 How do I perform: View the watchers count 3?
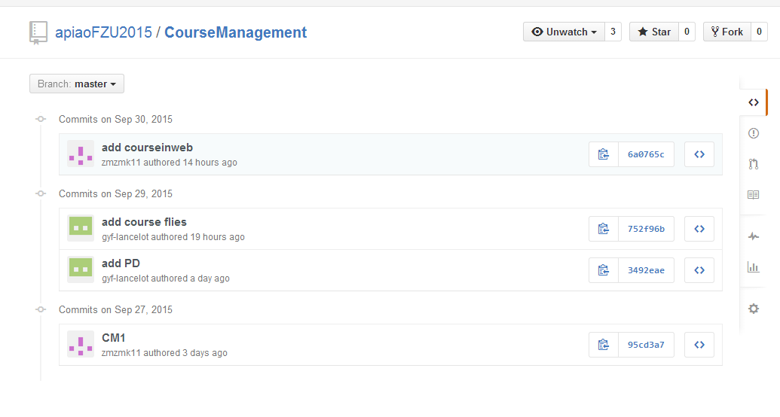pos(613,32)
